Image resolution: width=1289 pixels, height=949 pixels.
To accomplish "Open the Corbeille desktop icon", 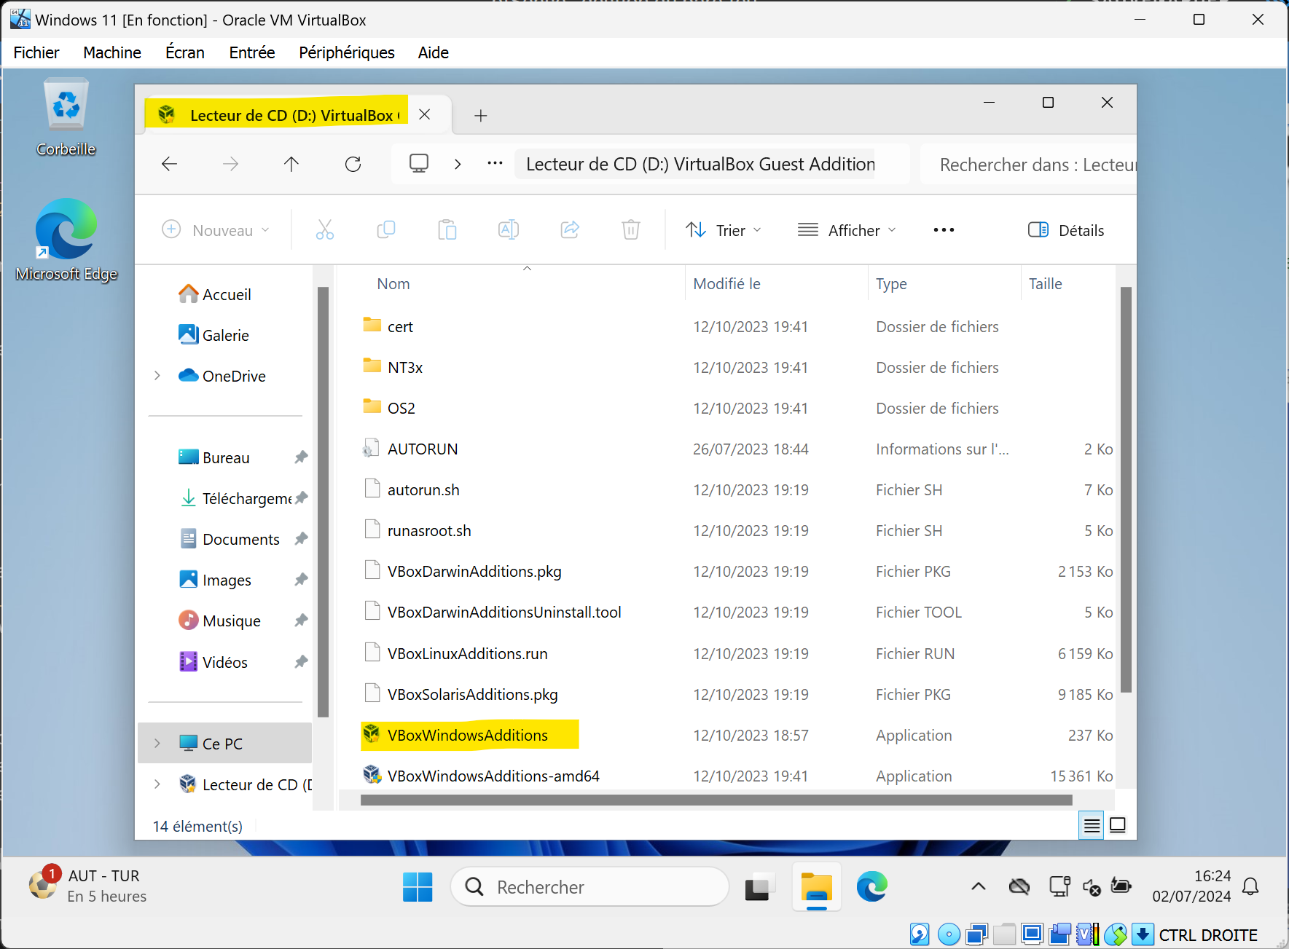I will pos(66,118).
